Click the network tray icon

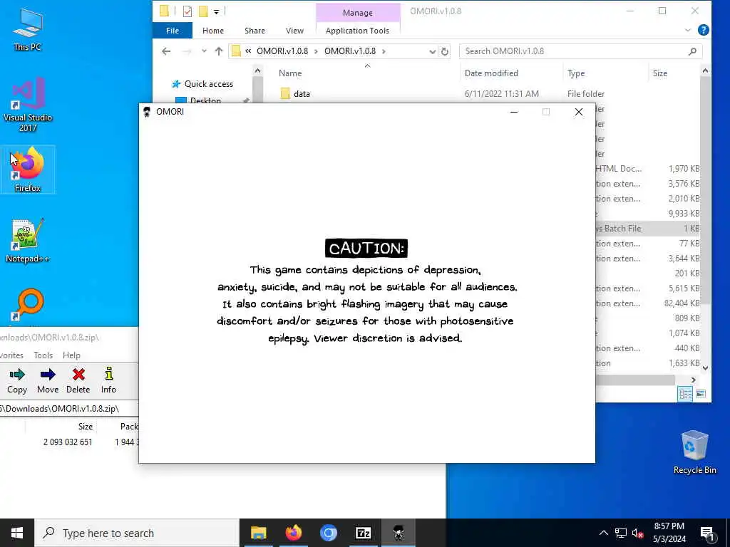pos(621,533)
